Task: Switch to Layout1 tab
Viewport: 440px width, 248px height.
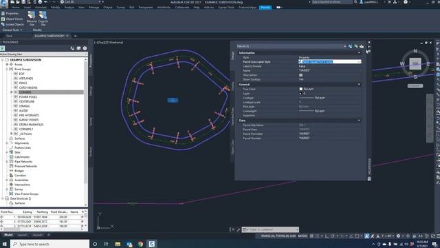Action: 23,235
